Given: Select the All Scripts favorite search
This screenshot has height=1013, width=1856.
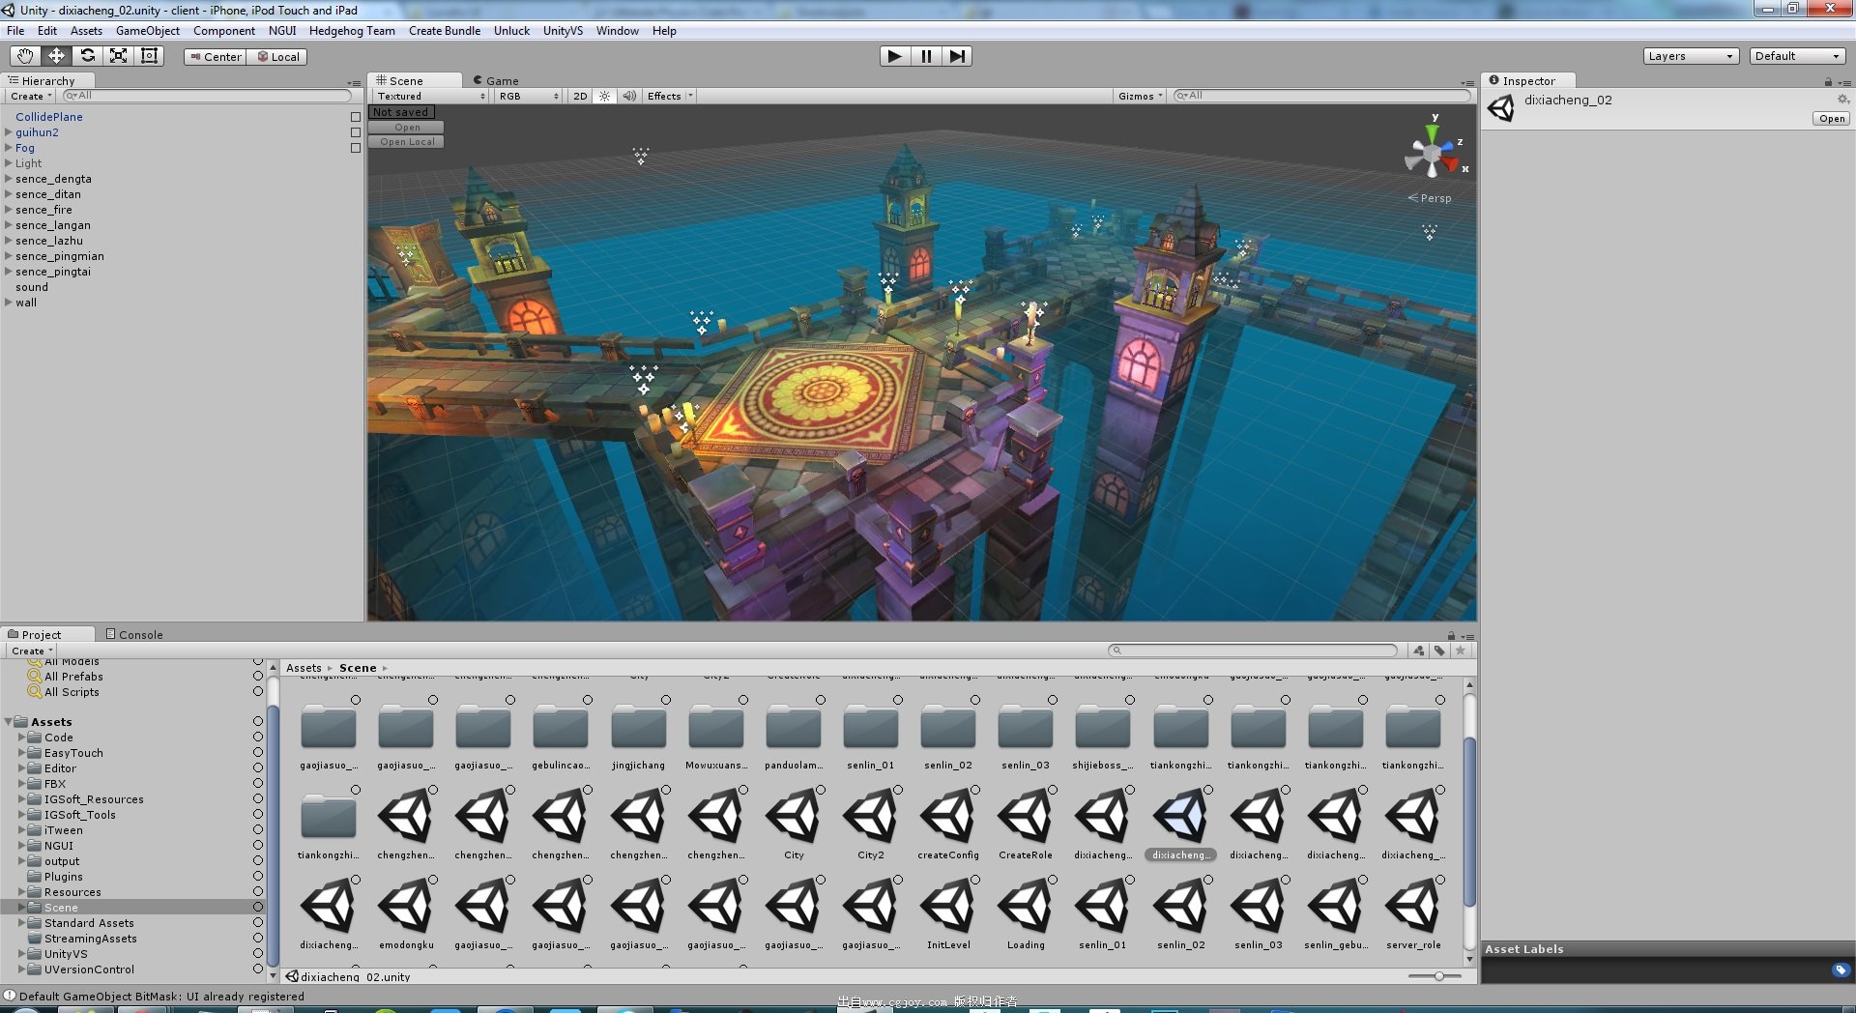Looking at the screenshot, I should 72,692.
